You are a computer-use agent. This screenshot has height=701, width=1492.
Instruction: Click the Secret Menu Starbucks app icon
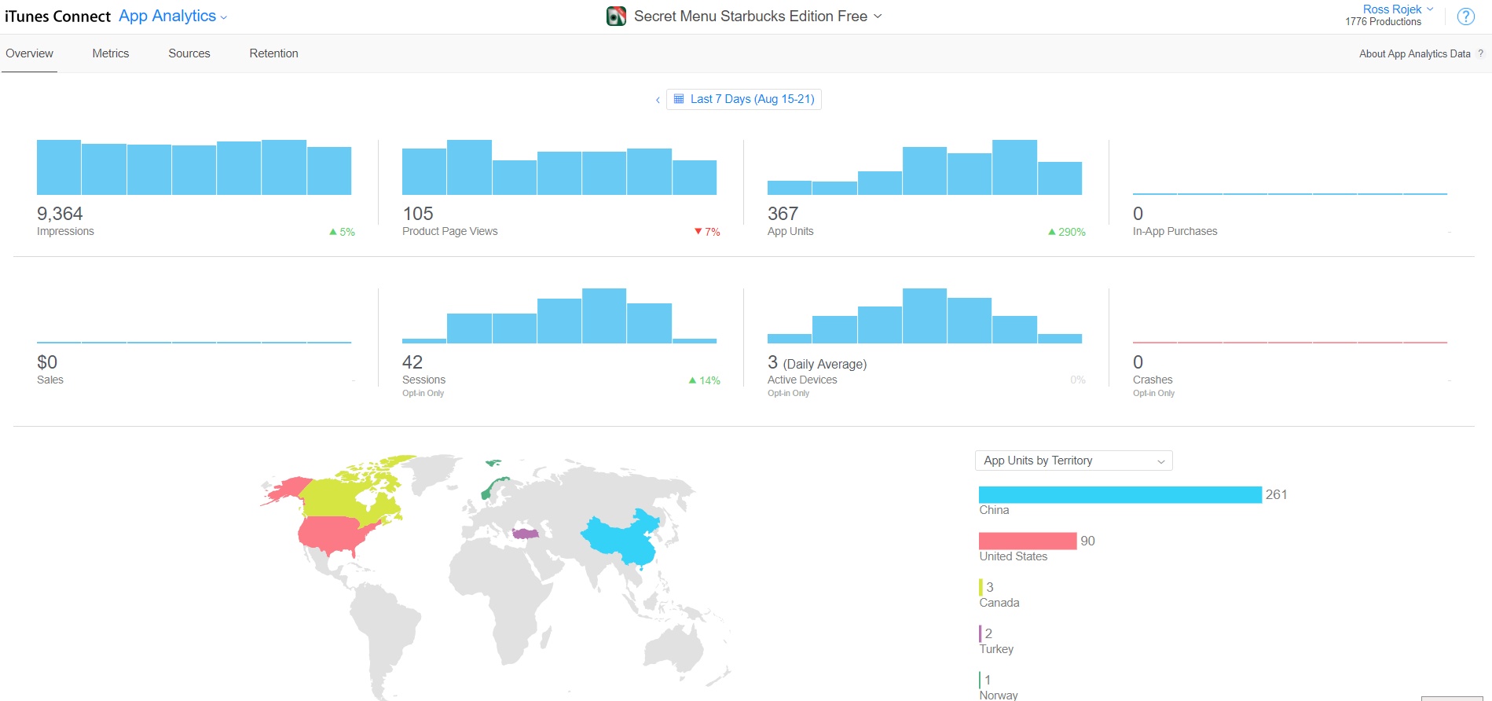[616, 16]
